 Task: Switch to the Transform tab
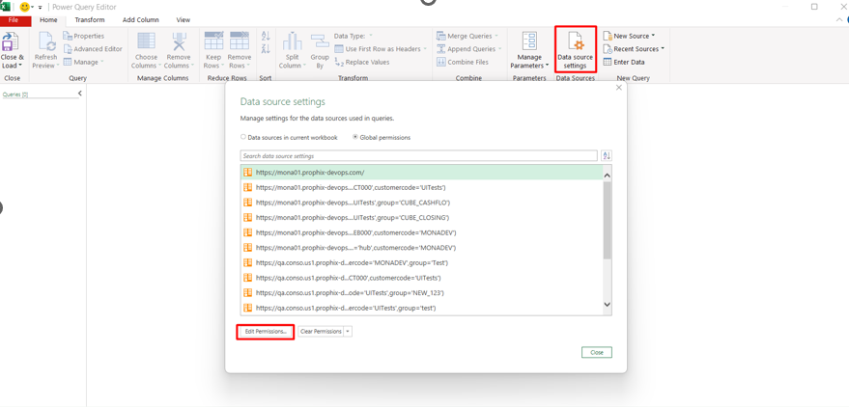click(90, 20)
